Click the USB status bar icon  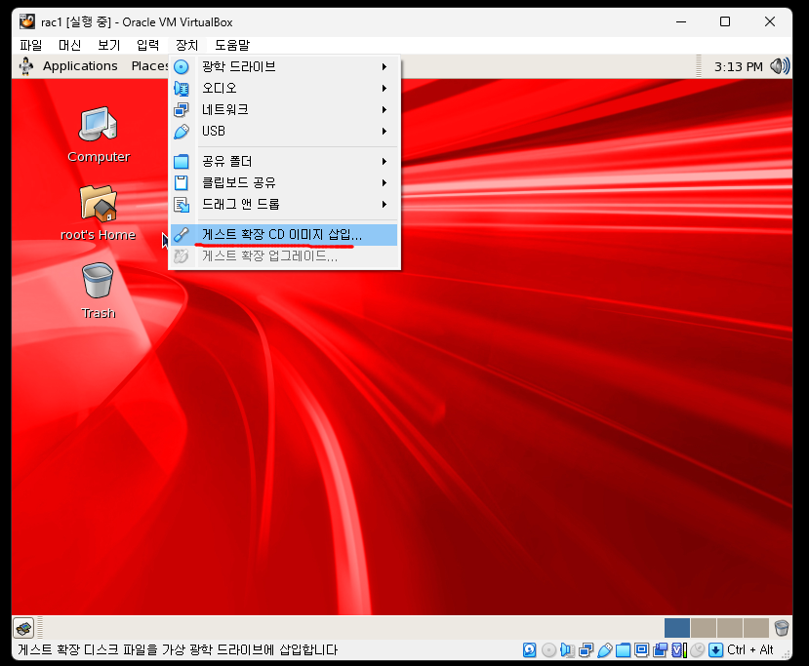pos(605,650)
